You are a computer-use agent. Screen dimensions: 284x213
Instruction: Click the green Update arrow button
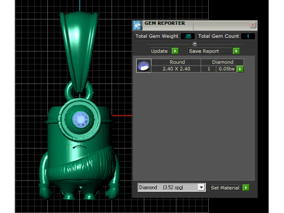point(175,51)
